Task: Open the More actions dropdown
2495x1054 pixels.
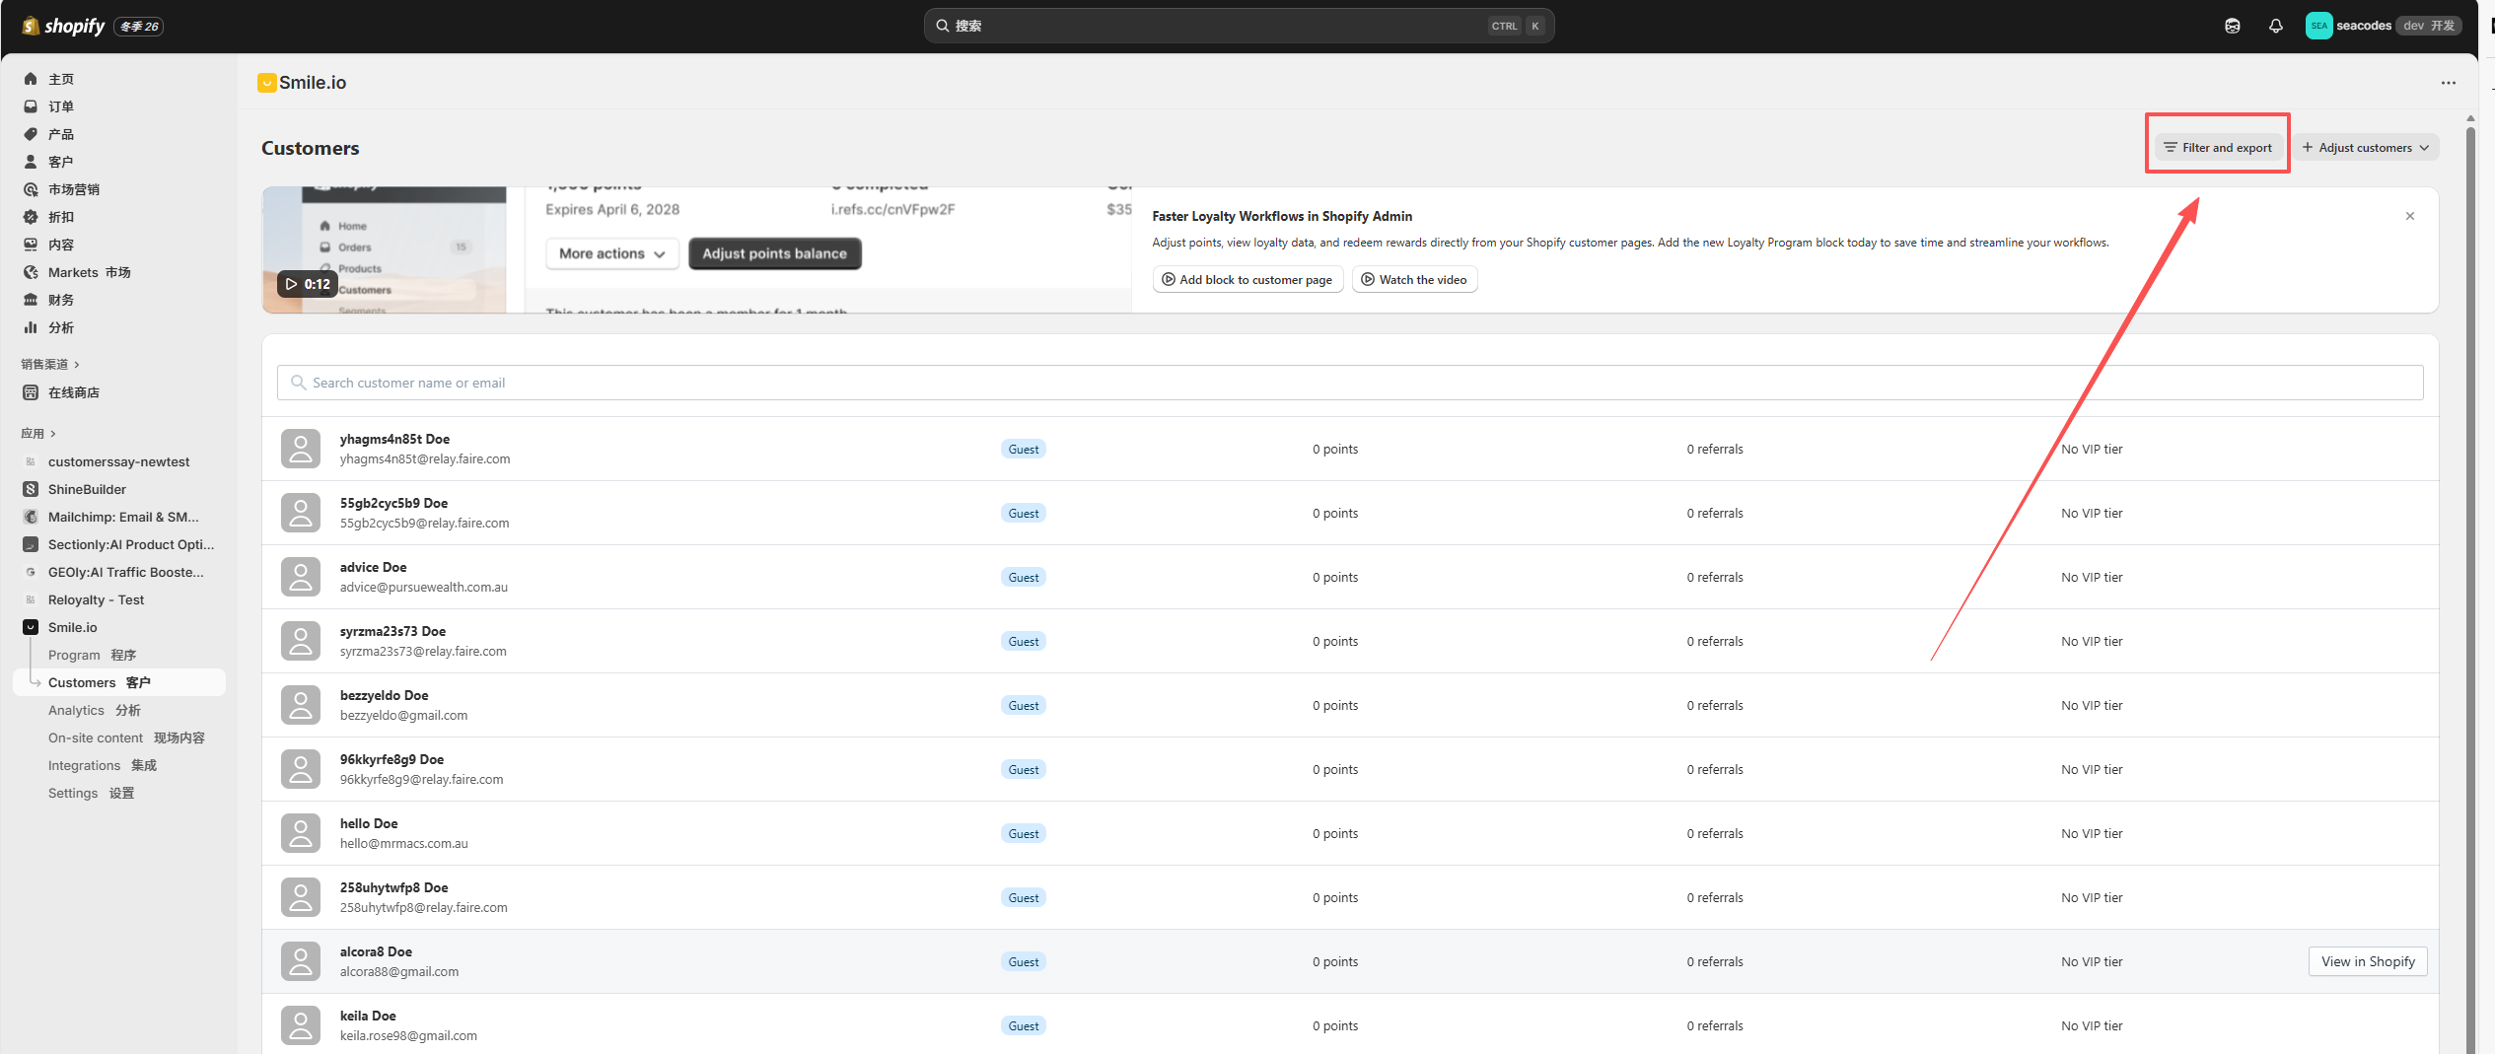Action: [611, 253]
